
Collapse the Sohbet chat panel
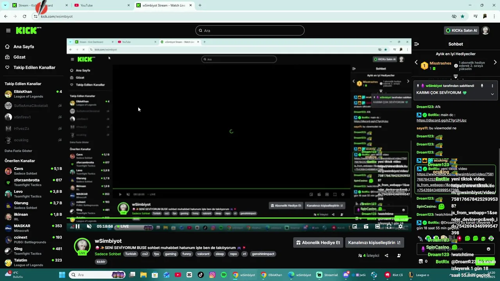tap(416, 44)
